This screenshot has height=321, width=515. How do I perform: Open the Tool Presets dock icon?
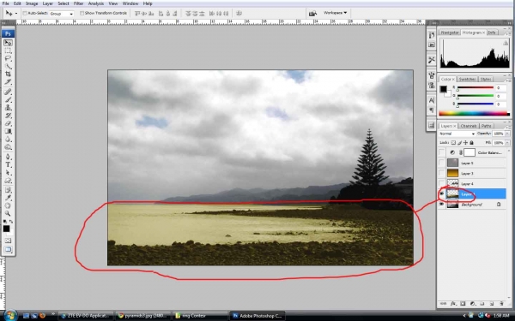point(431,60)
